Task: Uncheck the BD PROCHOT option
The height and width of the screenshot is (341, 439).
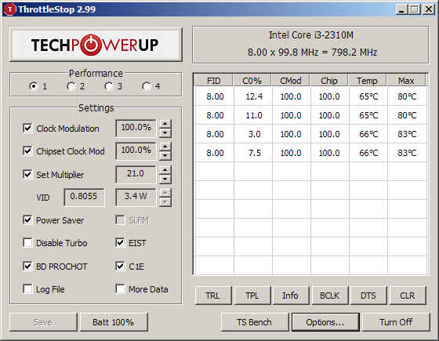Action: [27, 266]
